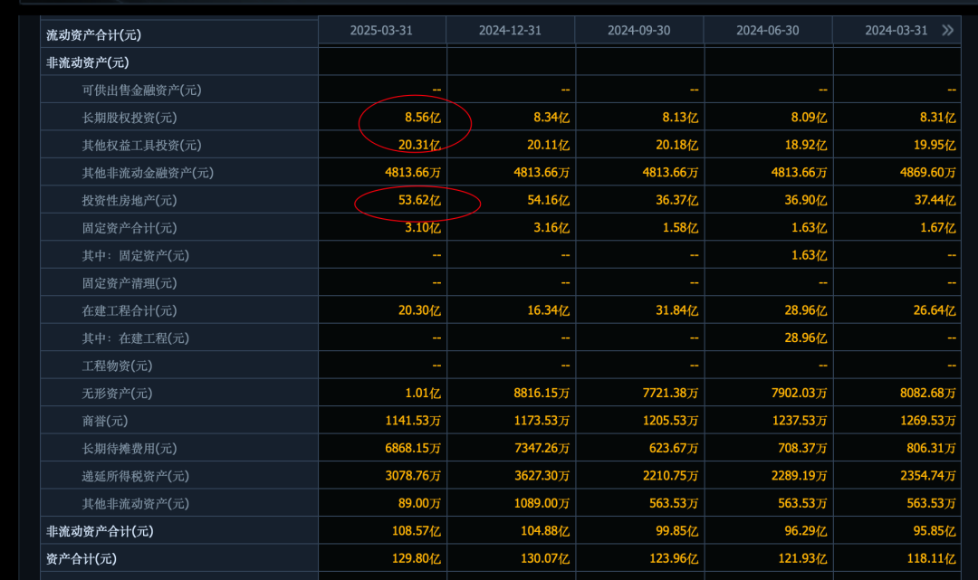Viewport: 978px width, 580px height.
Task: Click the 3078.76万 deferred tax asset value
Action: point(413,475)
